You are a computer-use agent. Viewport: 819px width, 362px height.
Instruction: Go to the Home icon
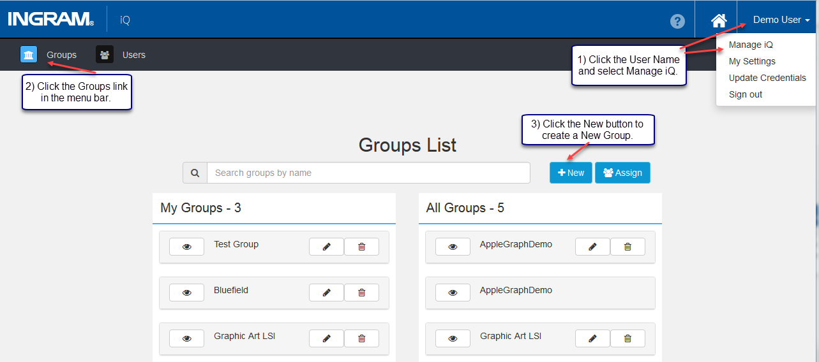(719, 20)
